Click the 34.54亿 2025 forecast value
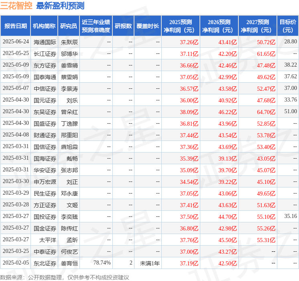The image size is (299, 281). point(189,182)
